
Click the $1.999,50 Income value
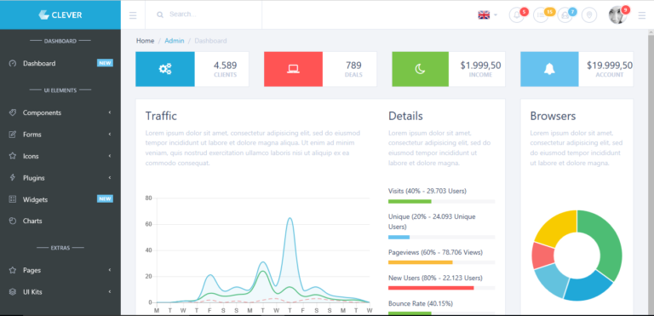pos(480,65)
